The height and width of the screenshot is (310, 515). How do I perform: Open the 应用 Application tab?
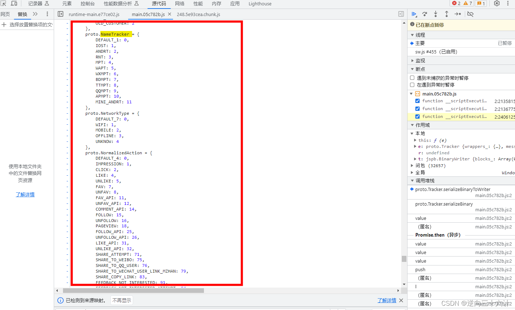pos(235,4)
